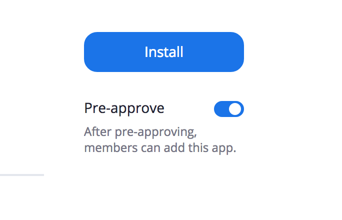The height and width of the screenshot is (220, 342).
Task: Disable the Pre-approve setting switch
Action: (229, 109)
